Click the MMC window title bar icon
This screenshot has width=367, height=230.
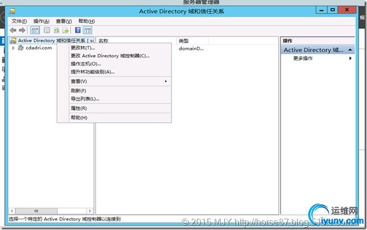(x=12, y=11)
